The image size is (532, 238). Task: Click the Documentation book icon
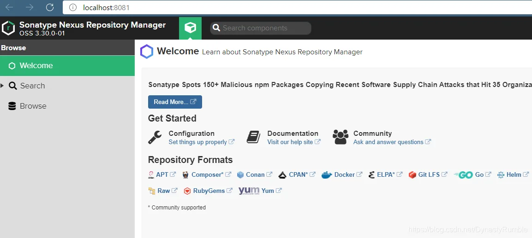(x=253, y=137)
